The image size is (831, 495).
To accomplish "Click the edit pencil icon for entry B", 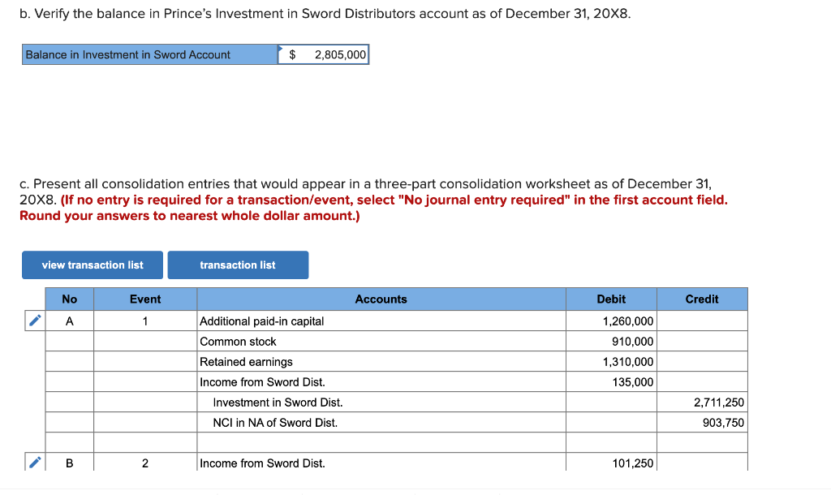I will (33, 463).
